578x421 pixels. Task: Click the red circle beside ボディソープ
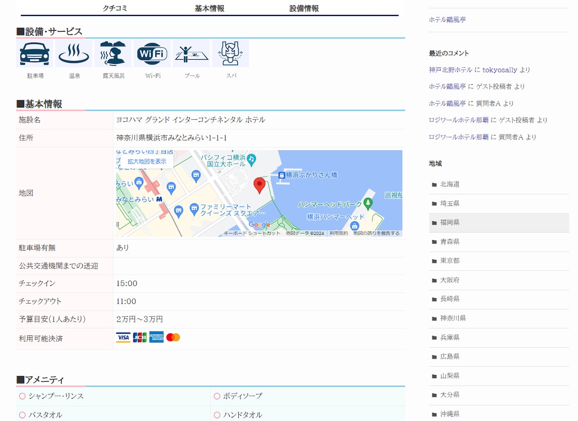point(217,396)
